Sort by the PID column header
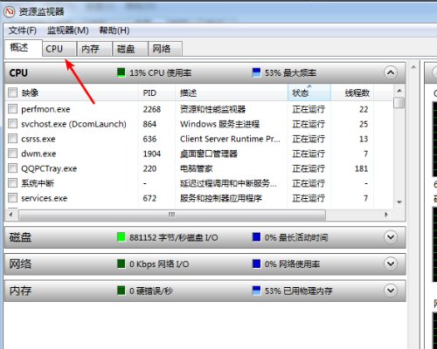 coord(156,92)
